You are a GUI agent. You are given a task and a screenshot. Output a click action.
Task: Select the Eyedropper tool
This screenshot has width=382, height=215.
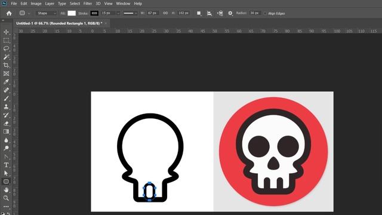[6, 82]
